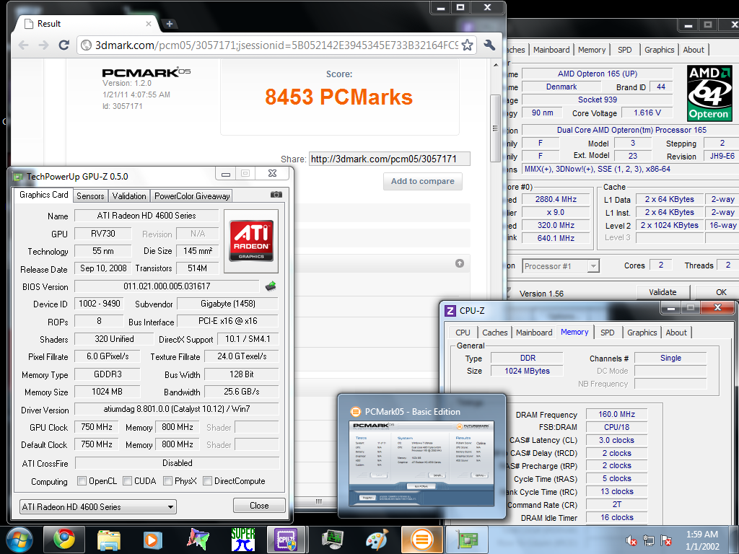Click the 2880.4 MHz core speed value
Screen dimensions: 739x554
coord(556,199)
